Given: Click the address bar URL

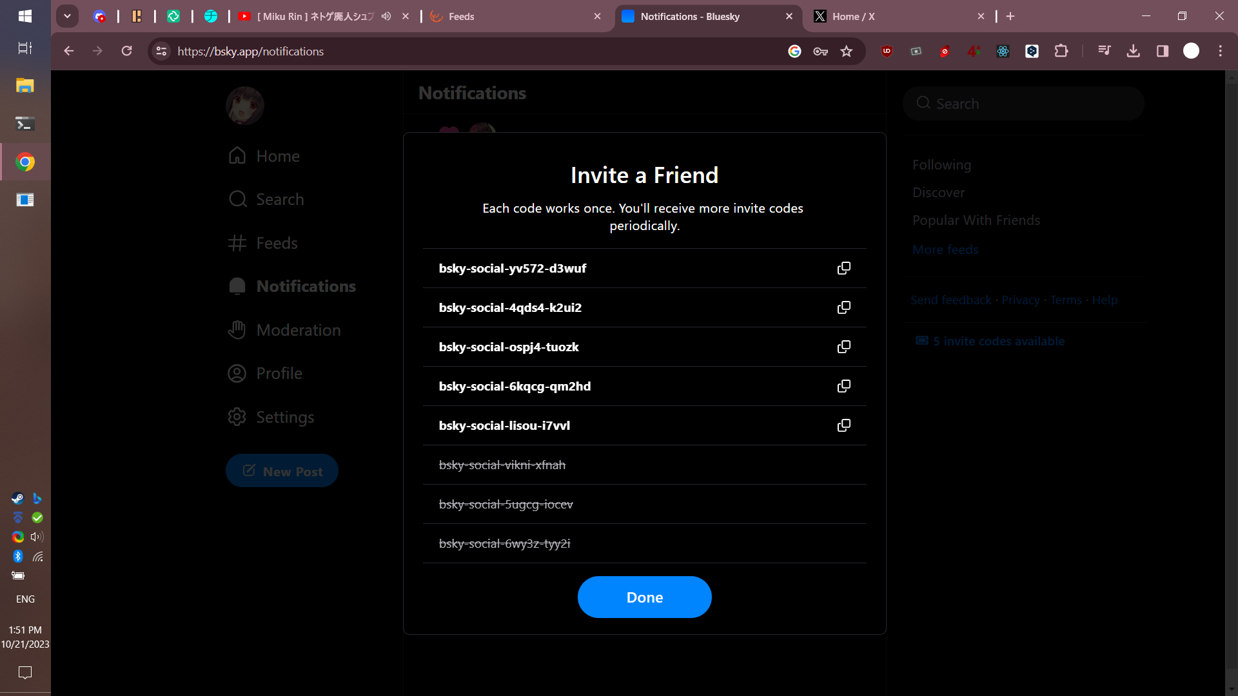Looking at the screenshot, I should pos(451,52).
